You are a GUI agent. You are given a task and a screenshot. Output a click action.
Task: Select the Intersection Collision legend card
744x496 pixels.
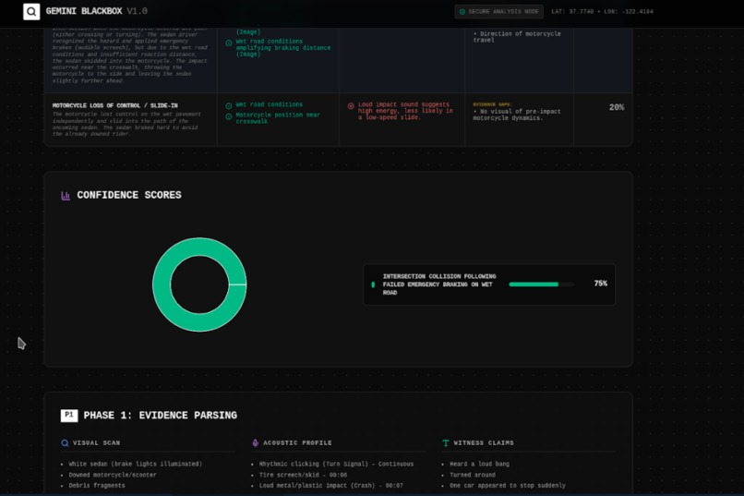click(489, 284)
